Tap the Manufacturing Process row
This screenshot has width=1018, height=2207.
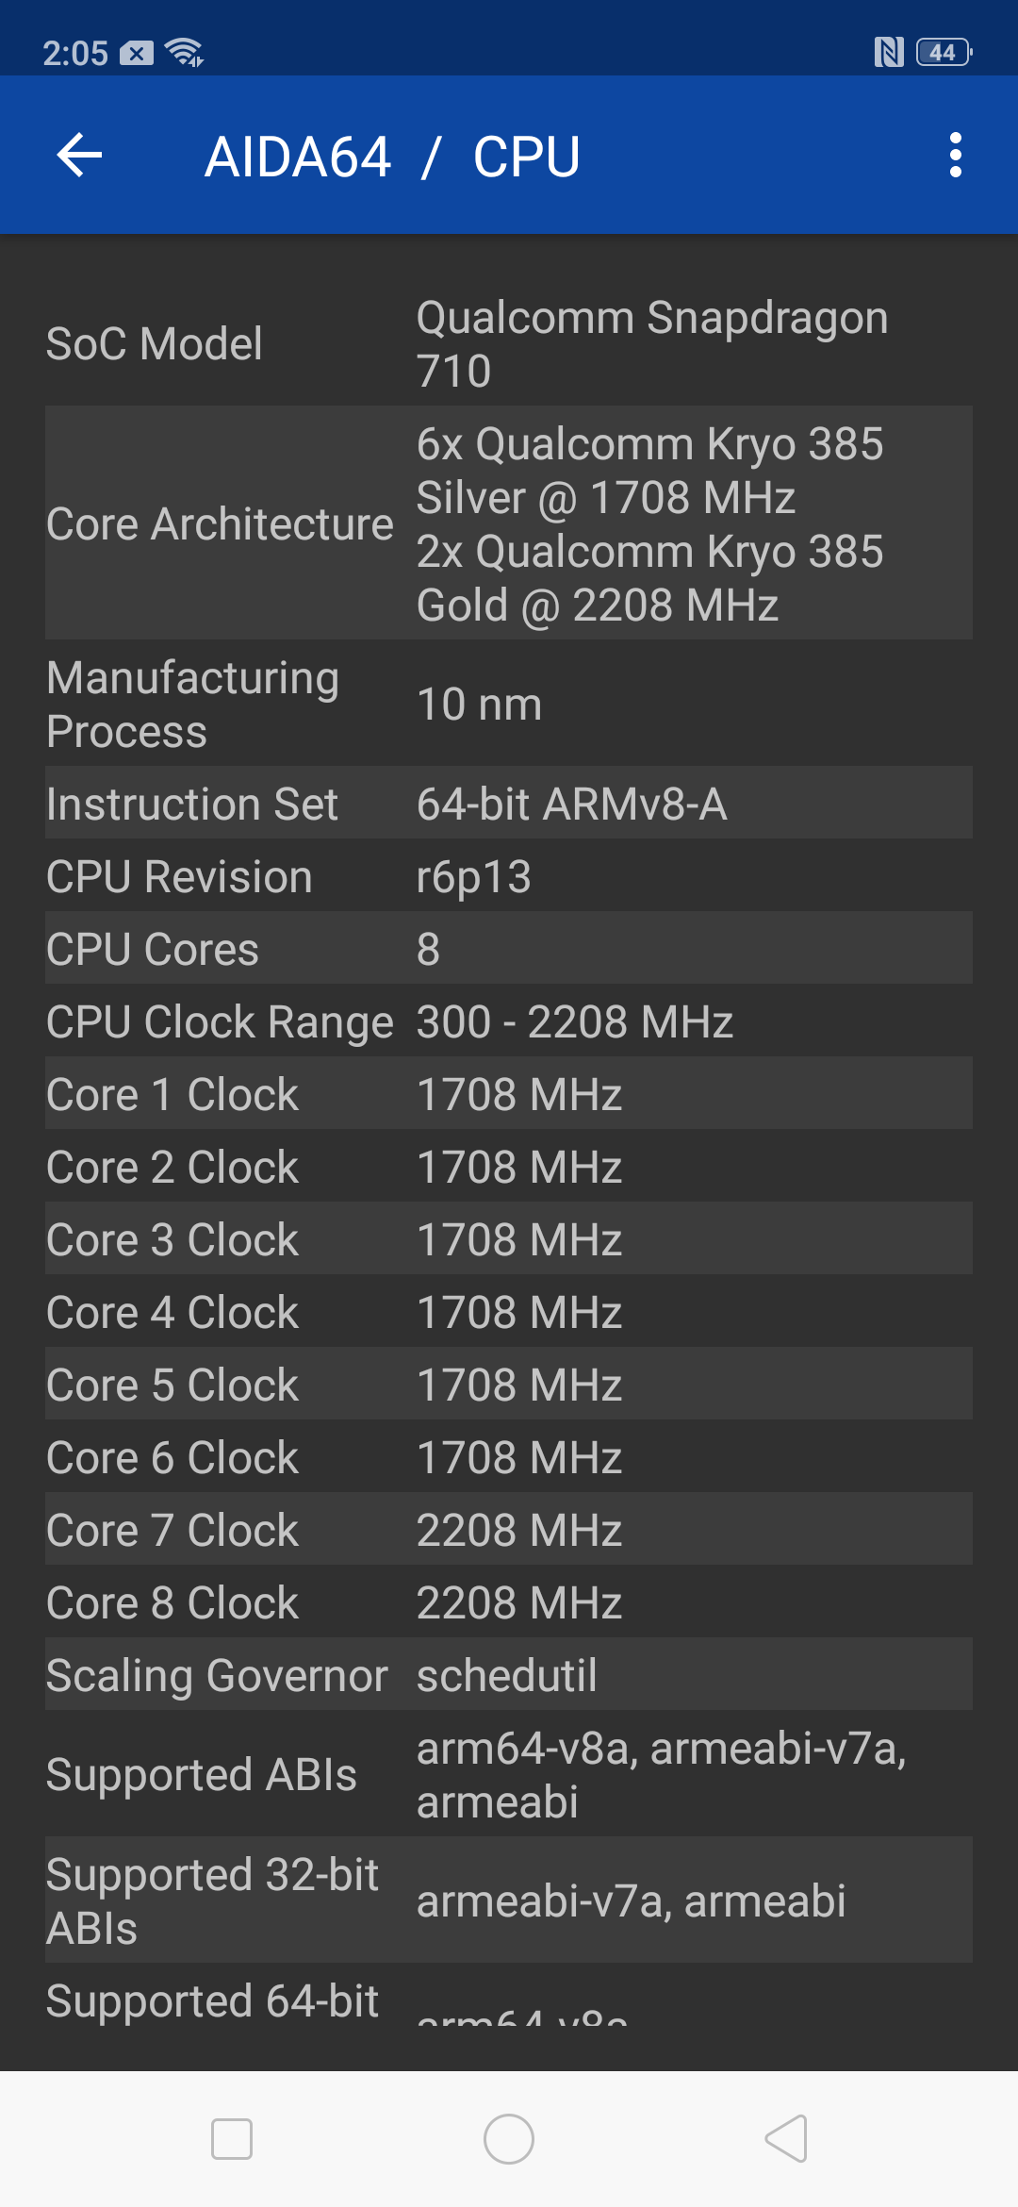point(509,704)
